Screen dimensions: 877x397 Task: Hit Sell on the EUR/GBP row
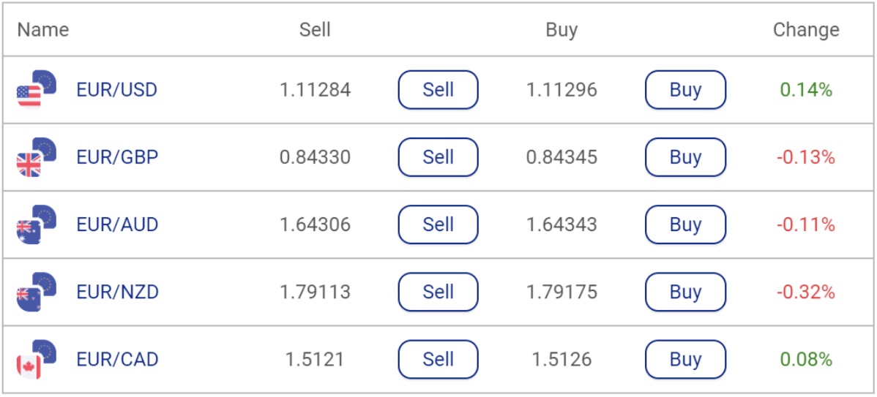coord(438,157)
